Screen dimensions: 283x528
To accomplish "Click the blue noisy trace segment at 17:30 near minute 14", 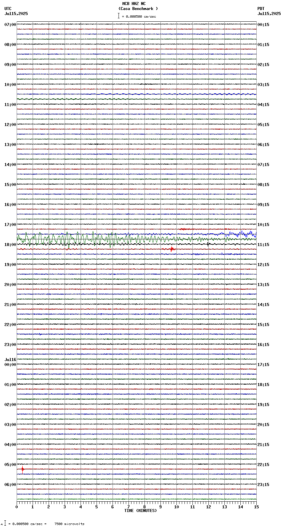I will point(241,234).
